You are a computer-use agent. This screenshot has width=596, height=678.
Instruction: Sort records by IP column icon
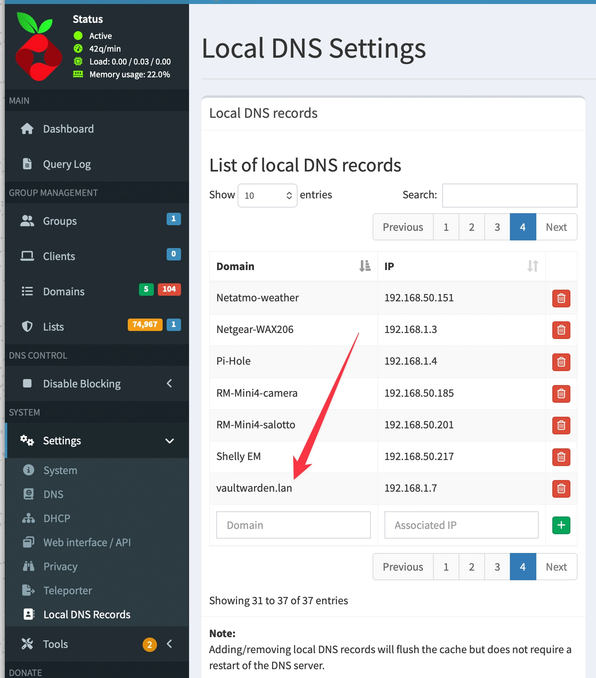point(533,266)
